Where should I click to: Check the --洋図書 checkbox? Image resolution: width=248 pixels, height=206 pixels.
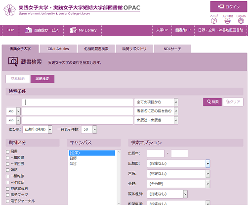pos(7,164)
